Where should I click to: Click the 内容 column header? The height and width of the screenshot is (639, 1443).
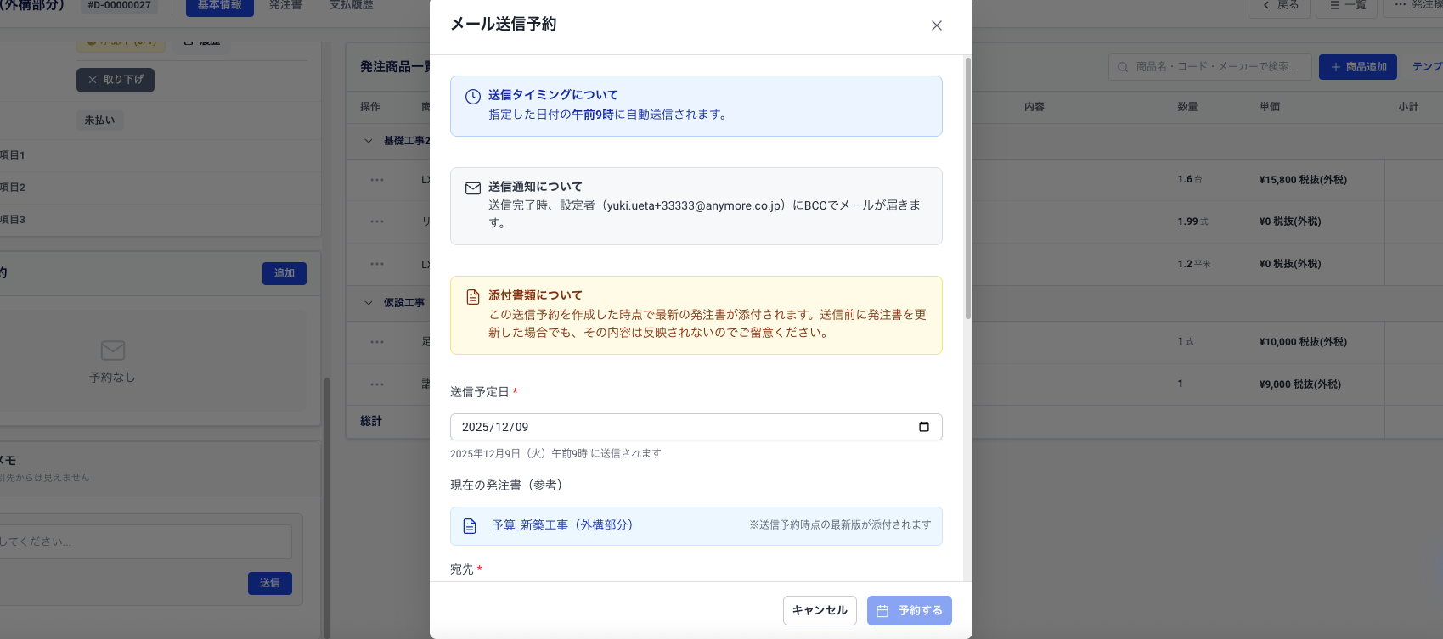pyautogui.click(x=1034, y=107)
